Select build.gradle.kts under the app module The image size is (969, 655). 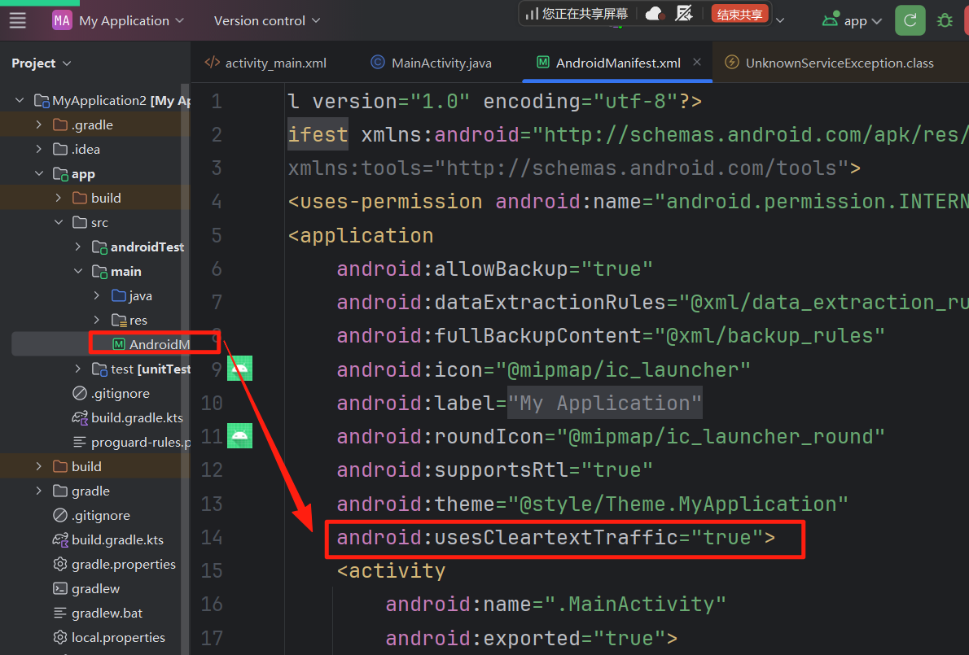[128, 418]
